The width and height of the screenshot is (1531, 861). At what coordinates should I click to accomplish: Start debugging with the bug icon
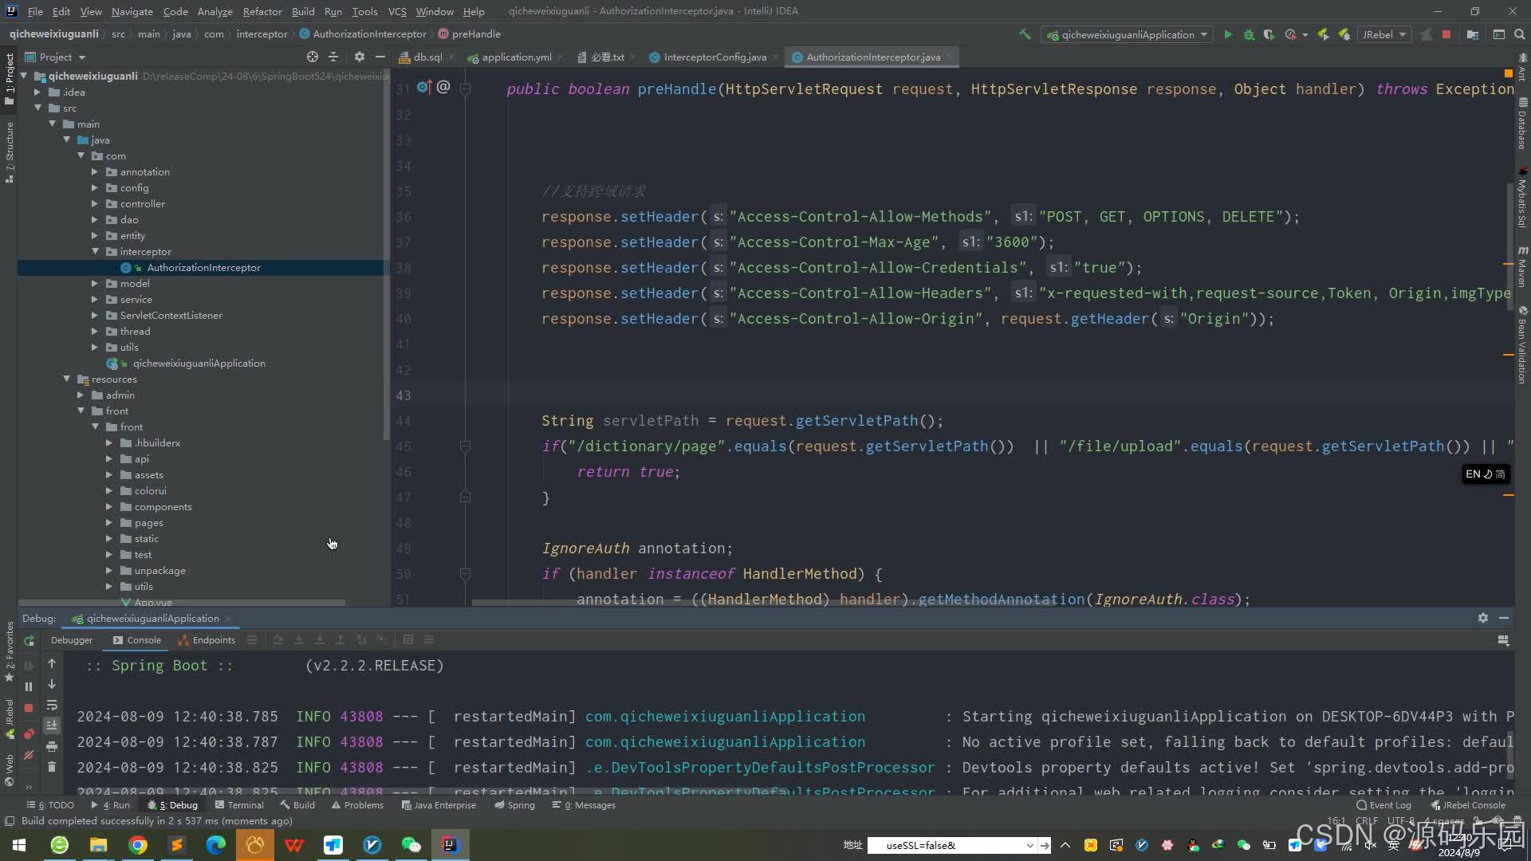1249,34
